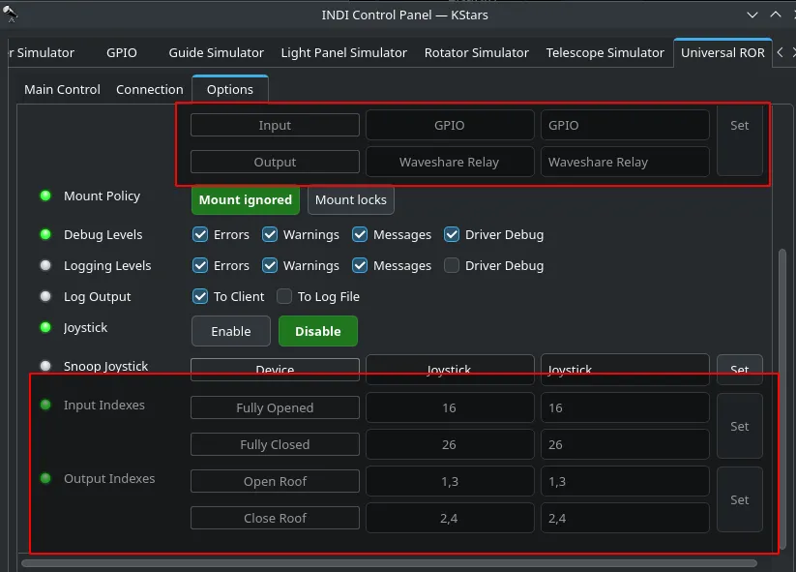Switch to the Rotator Simulator tab

476,52
